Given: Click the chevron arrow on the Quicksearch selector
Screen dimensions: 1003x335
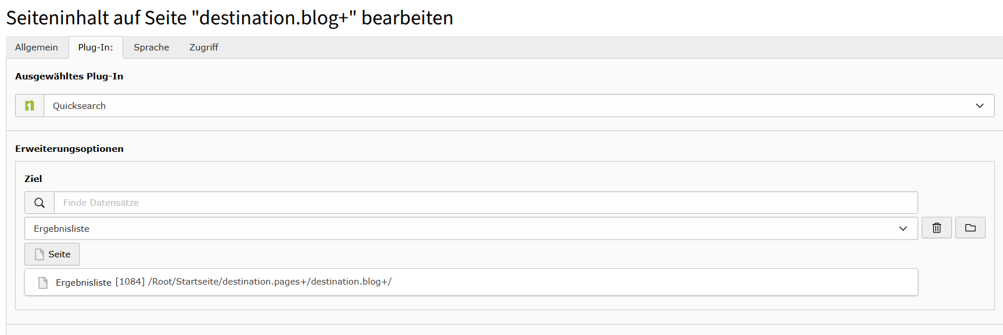Looking at the screenshot, I should point(979,105).
